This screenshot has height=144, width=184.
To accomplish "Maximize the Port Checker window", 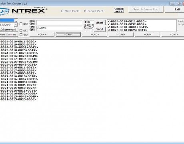I will (179, 4).
